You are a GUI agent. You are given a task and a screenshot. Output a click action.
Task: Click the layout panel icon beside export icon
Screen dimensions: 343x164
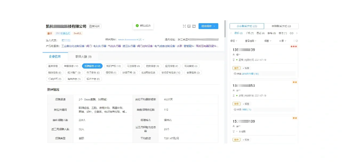click(x=194, y=26)
